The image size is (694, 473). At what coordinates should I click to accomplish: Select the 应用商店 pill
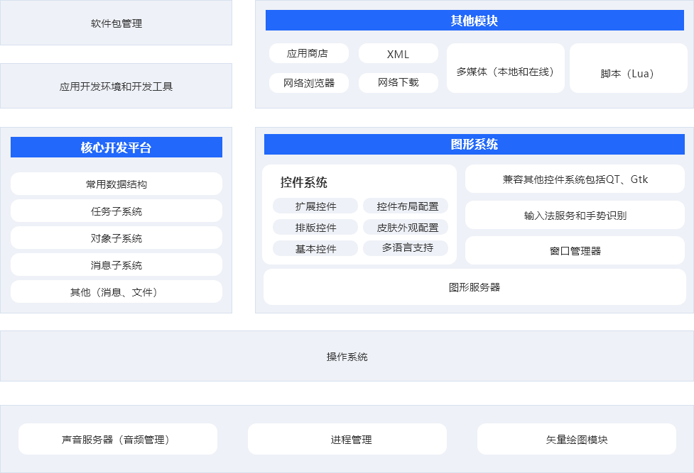click(308, 54)
